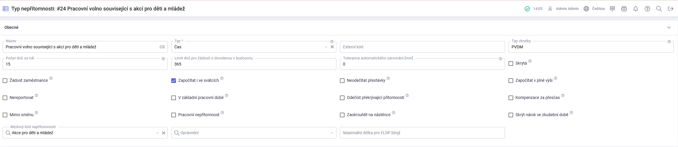Click the notifications bell icon

(636, 9)
